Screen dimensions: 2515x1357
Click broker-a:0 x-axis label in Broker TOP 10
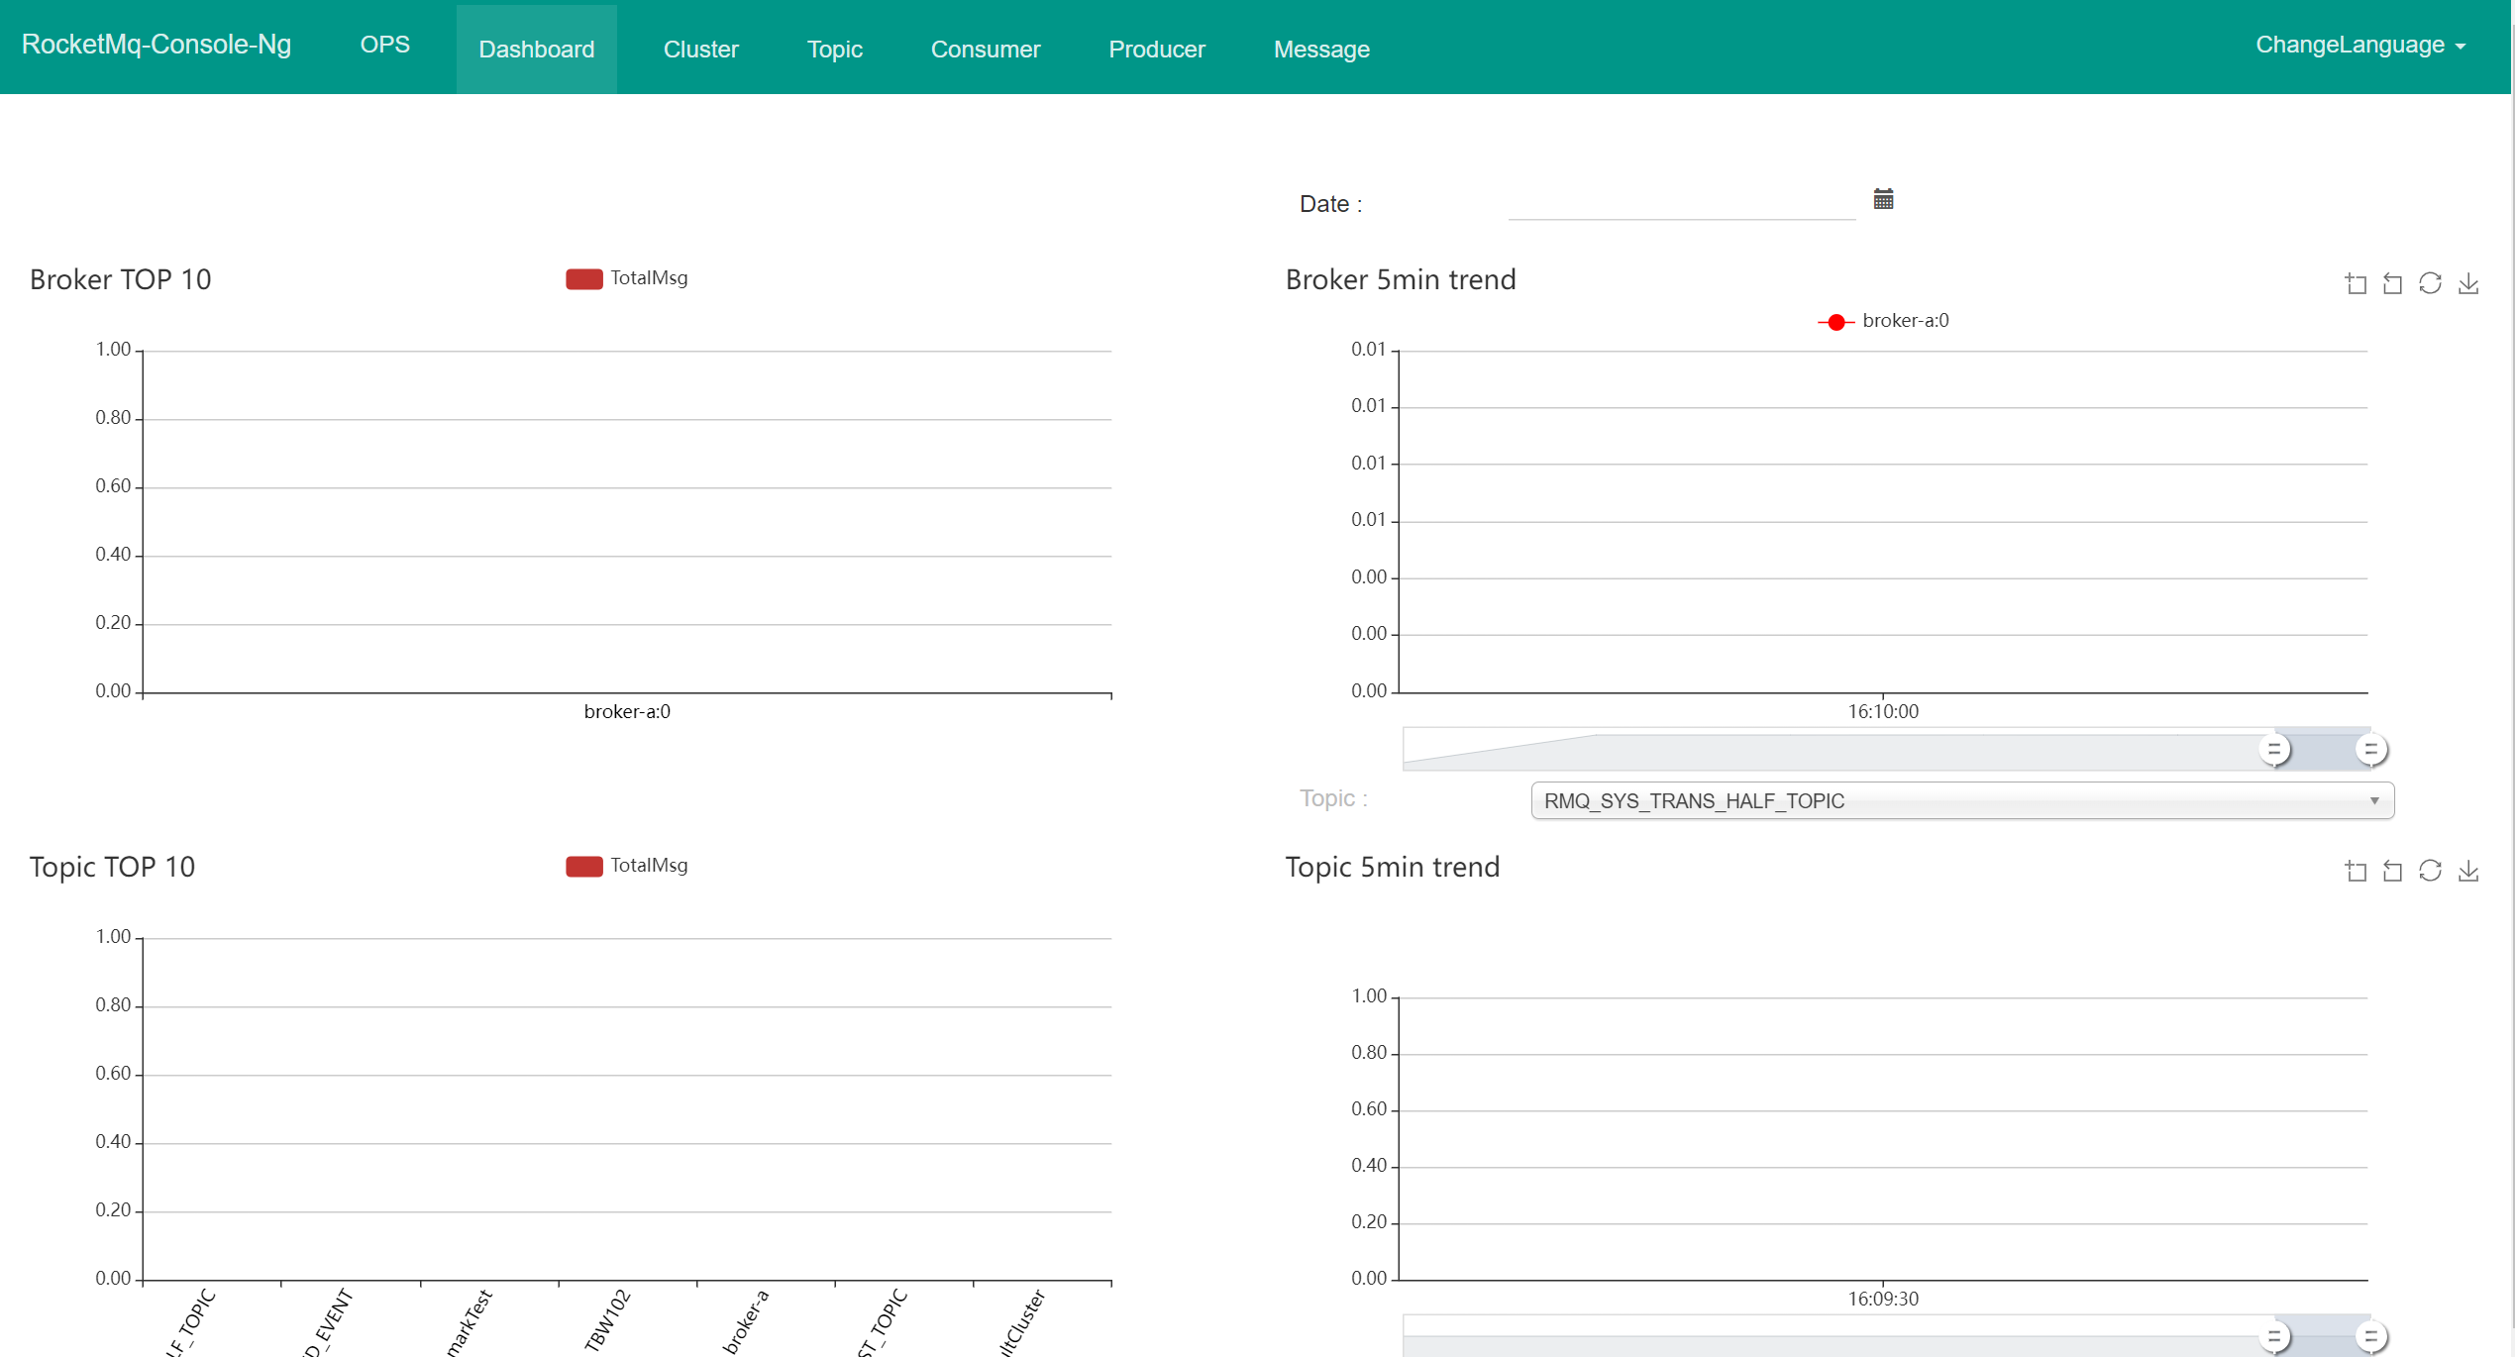(627, 711)
